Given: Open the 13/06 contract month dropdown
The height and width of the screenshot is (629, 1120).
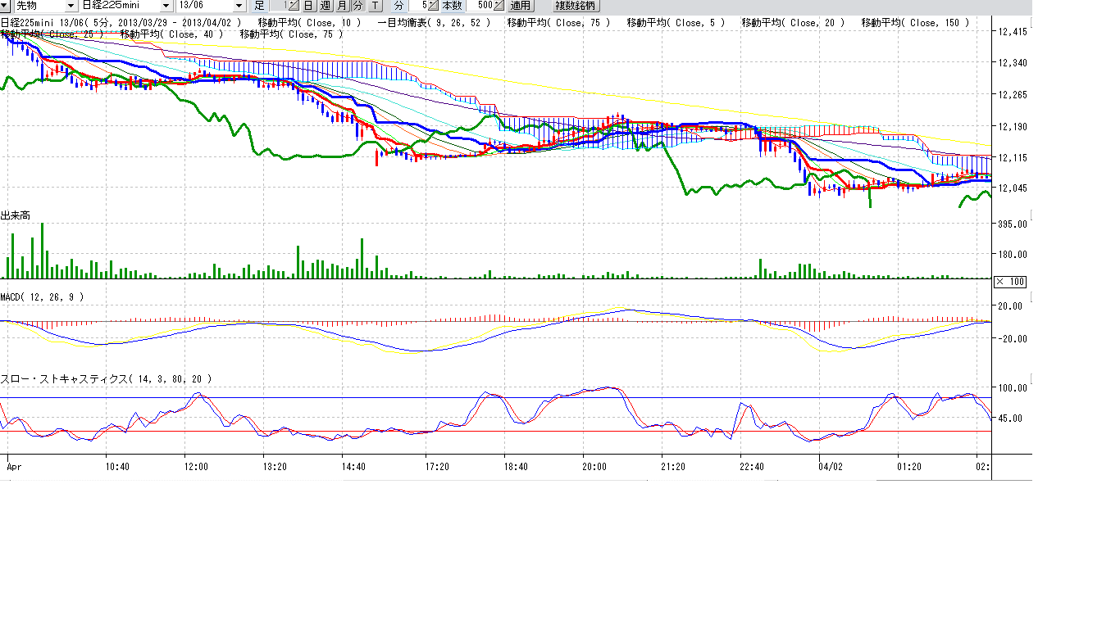Looking at the screenshot, I should [239, 6].
